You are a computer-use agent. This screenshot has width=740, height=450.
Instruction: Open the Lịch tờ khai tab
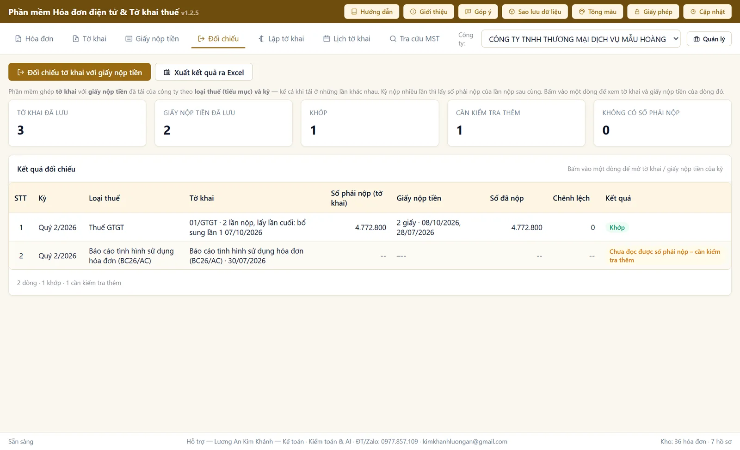point(347,39)
